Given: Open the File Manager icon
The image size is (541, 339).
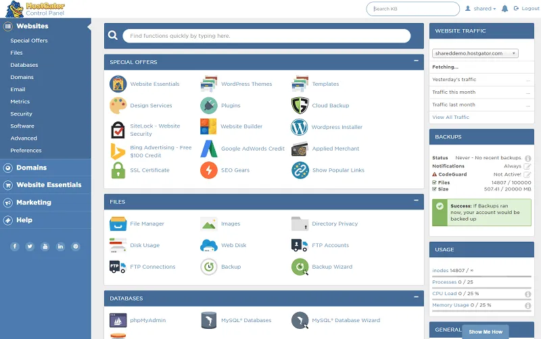Looking at the screenshot, I should (x=118, y=224).
